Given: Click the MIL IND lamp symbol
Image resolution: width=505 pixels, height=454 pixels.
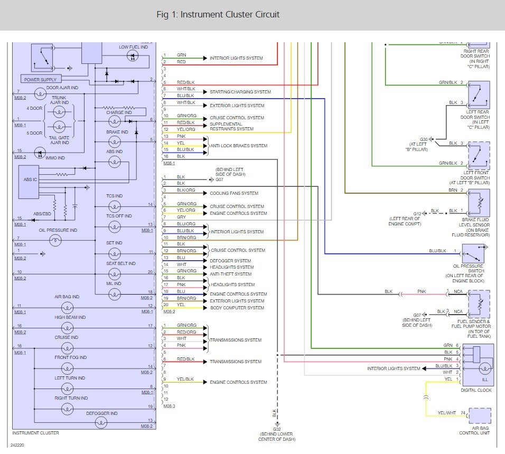Looking at the screenshot, I should [x=114, y=294].
